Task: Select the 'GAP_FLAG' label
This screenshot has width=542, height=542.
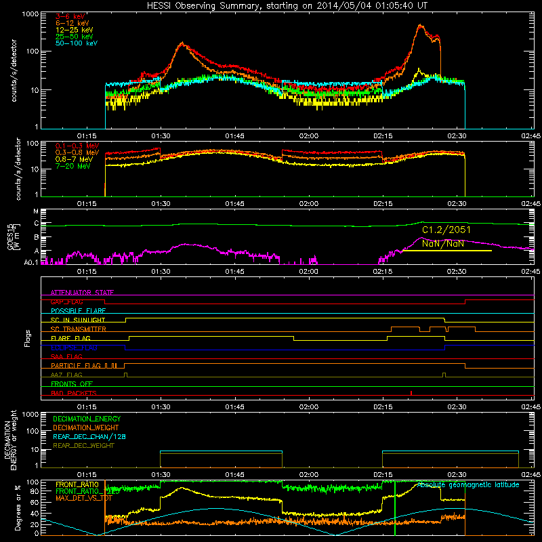Action: (x=66, y=301)
